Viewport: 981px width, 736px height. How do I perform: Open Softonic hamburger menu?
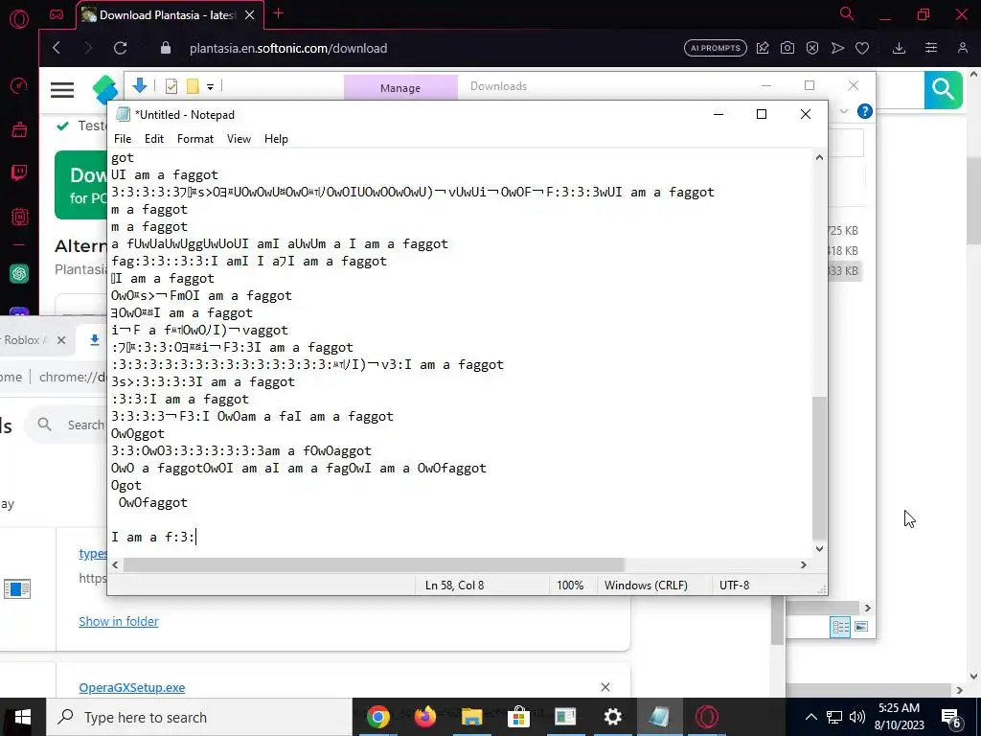click(62, 90)
